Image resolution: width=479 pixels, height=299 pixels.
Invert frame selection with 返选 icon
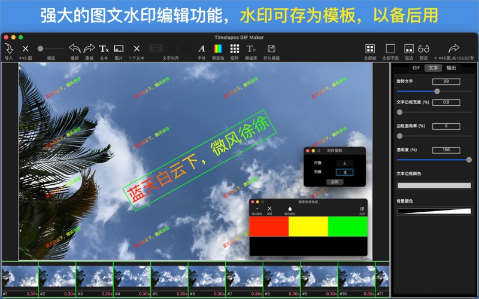coord(409,48)
